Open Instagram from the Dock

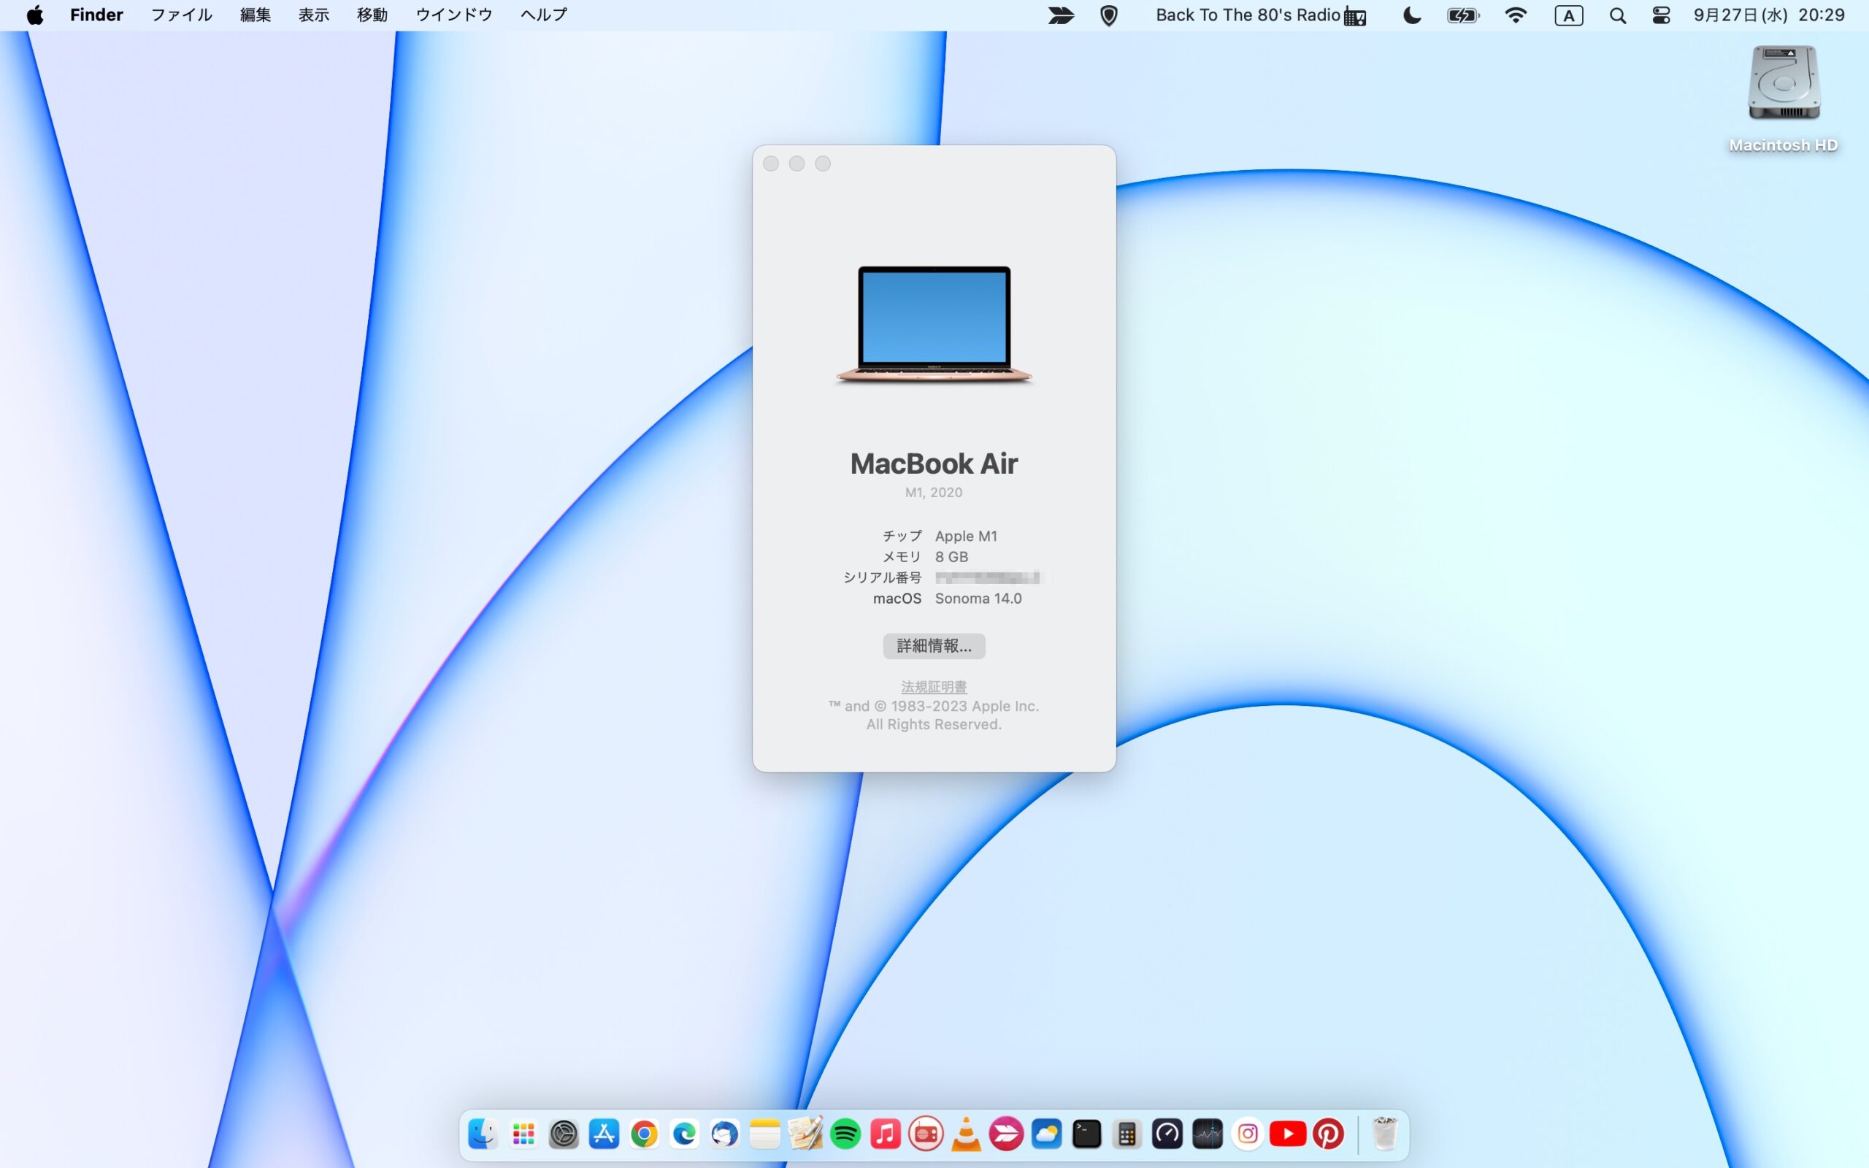[1248, 1134]
